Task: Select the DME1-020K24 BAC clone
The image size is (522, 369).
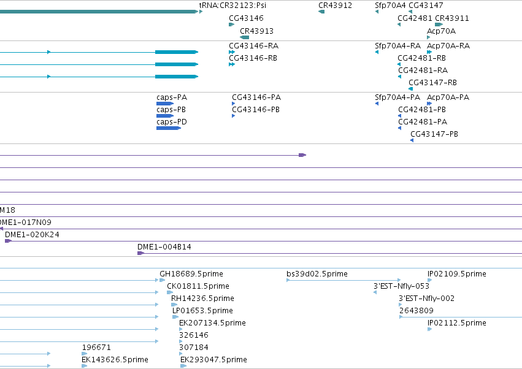Action: pyautogui.click(x=263, y=241)
